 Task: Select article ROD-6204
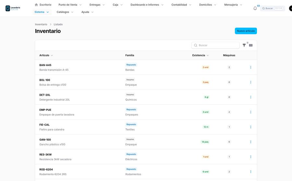[46, 169]
